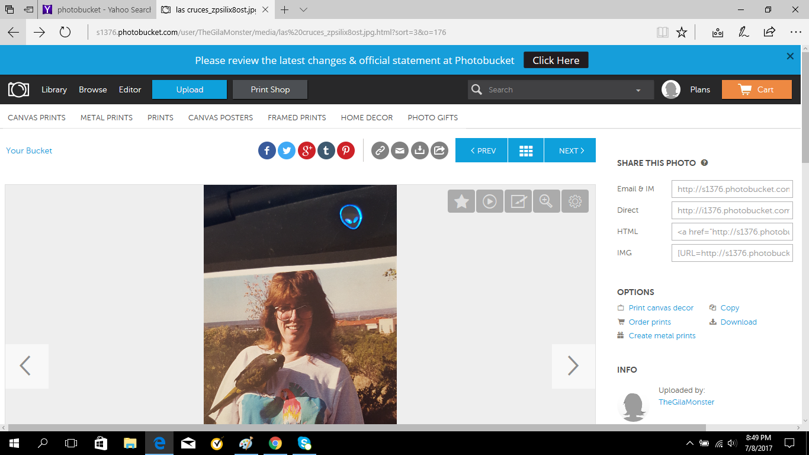Open the browser tab list chevron

(304, 10)
